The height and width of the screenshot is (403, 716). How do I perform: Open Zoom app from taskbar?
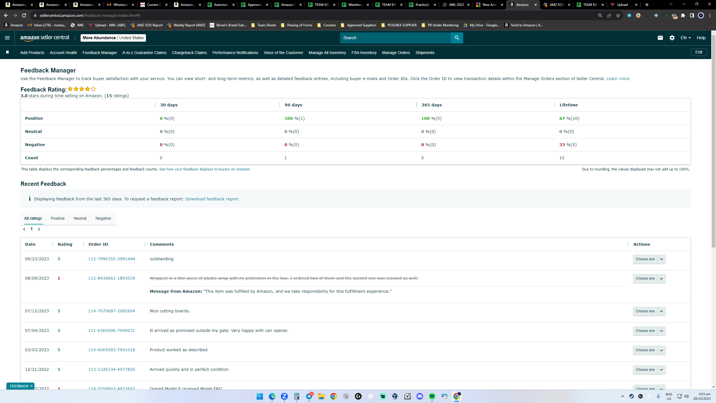point(284,396)
